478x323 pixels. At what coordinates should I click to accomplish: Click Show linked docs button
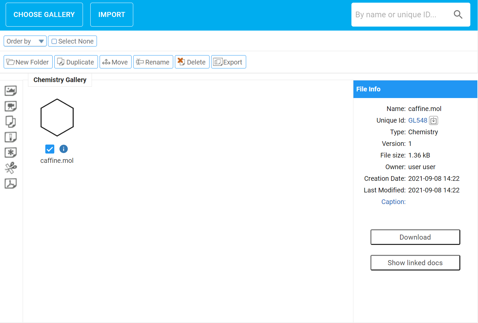pos(415,263)
